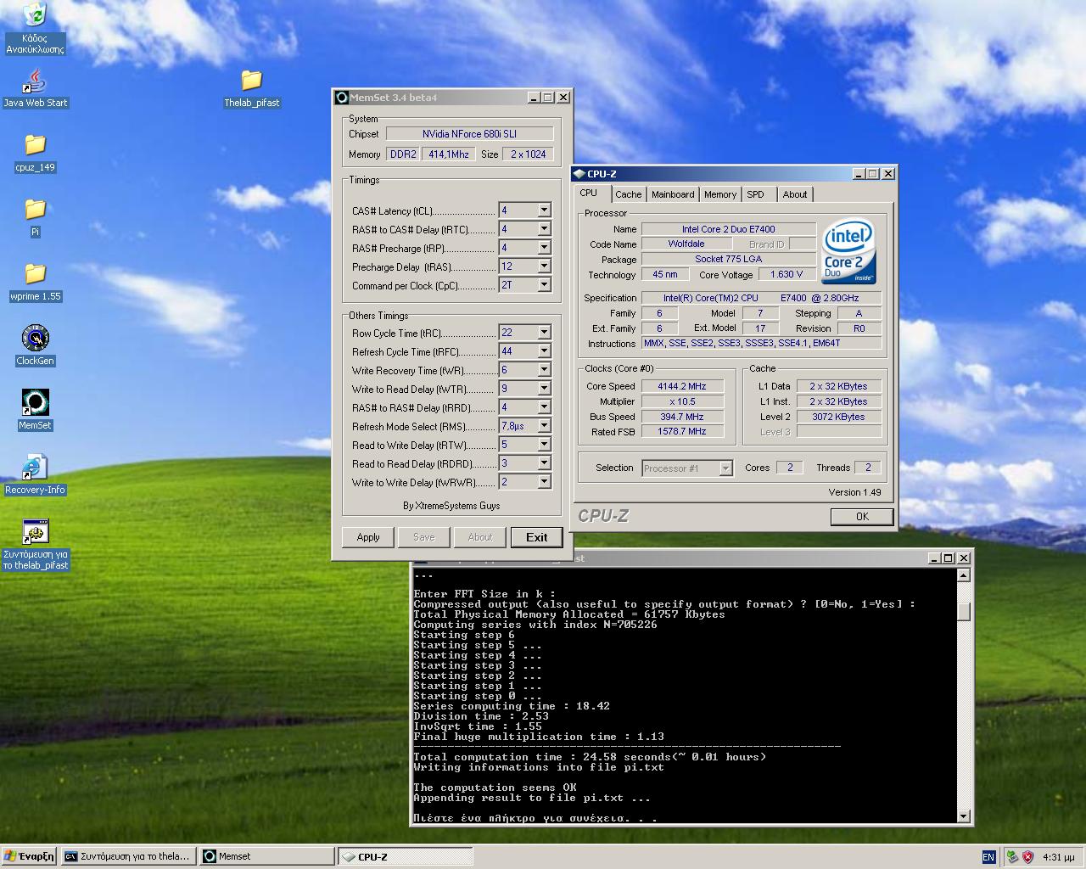Image resolution: width=1086 pixels, height=869 pixels.
Task: Open Write to Read Delay (tWTR) dropdown
Action: (x=544, y=389)
